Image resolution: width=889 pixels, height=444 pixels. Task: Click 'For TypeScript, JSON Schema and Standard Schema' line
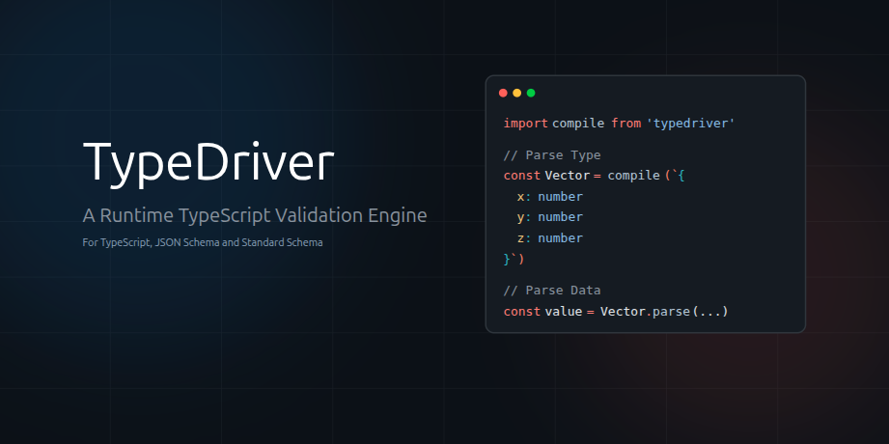pyautogui.click(x=203, y=242)
